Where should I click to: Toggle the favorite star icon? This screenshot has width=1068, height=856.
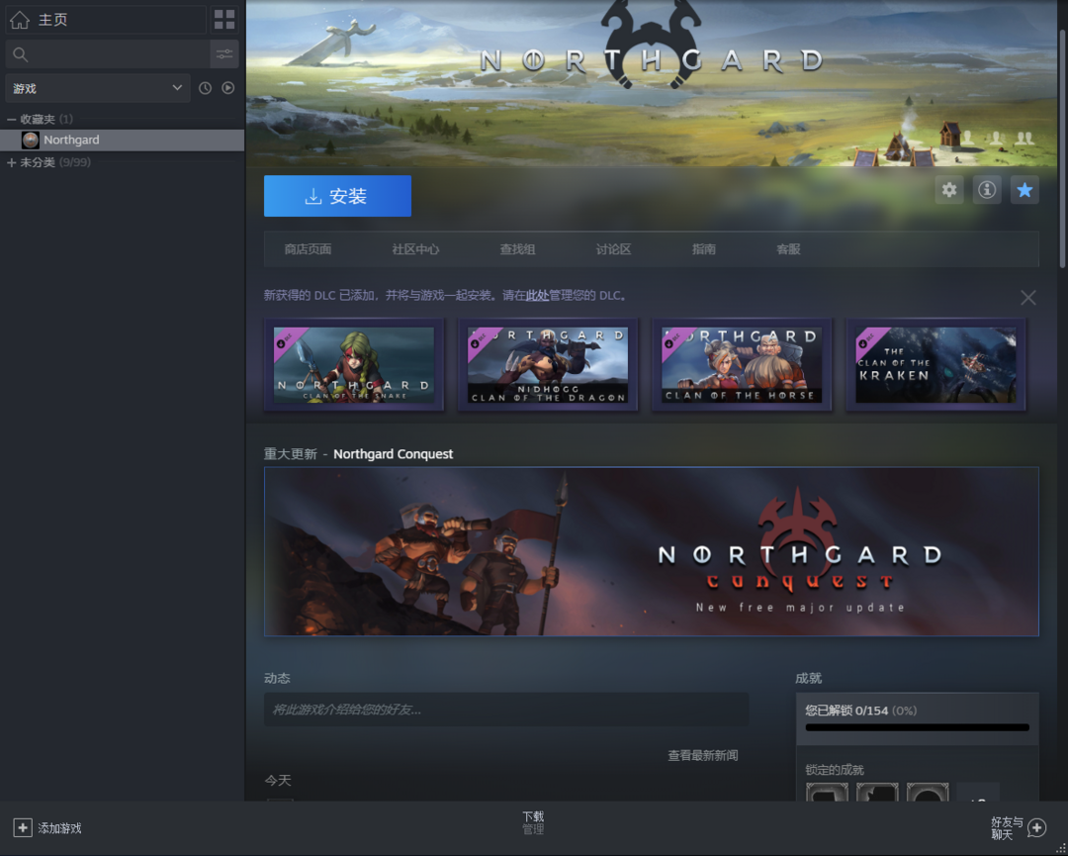pos(1024,190)
